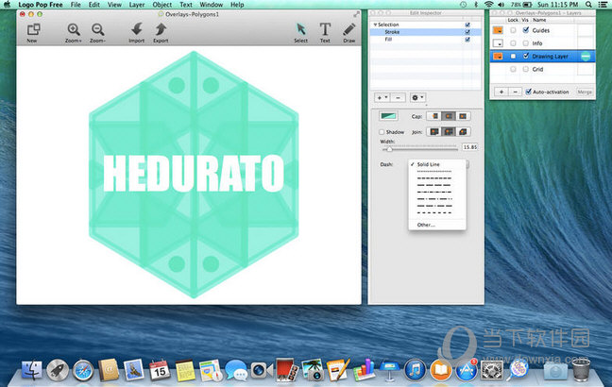Show the Grid layer using Vis checkbox
This screenshot has width=612, height=387.
526,69
